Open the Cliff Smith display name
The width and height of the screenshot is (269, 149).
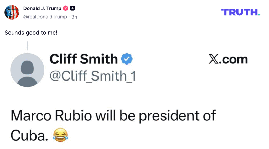[x=84, y=59]
